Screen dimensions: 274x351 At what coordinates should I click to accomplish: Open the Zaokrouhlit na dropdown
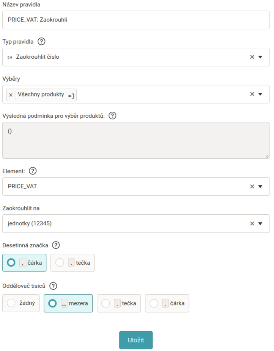pyautogui.click(x=260, y=223)
